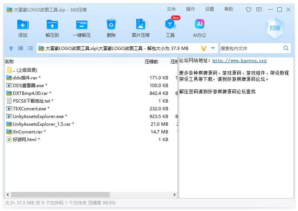Click the XnConvert.rar archive icon
This screenshot has width=298, height=211.
point(9,132)
